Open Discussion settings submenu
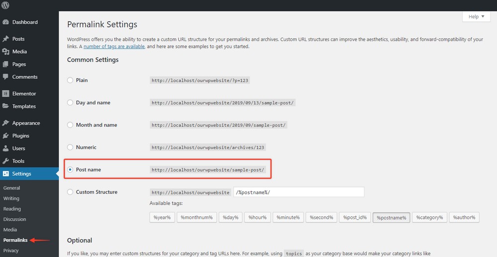 click(14, 219)
